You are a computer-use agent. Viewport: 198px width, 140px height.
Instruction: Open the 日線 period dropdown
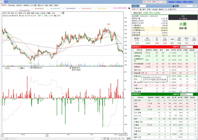60,13
